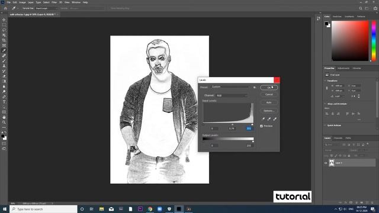
Task: Open the File menu
Action: [x=8, y=2]
